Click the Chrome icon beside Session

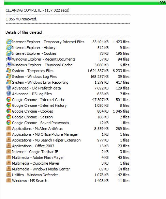pyautogui.click(x=9, y=117)
